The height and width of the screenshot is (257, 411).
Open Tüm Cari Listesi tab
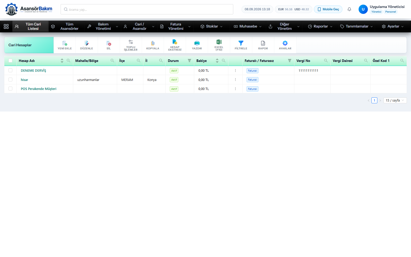click(31, 26)
